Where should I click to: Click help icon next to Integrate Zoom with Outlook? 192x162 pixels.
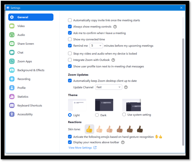coord(113,60)
